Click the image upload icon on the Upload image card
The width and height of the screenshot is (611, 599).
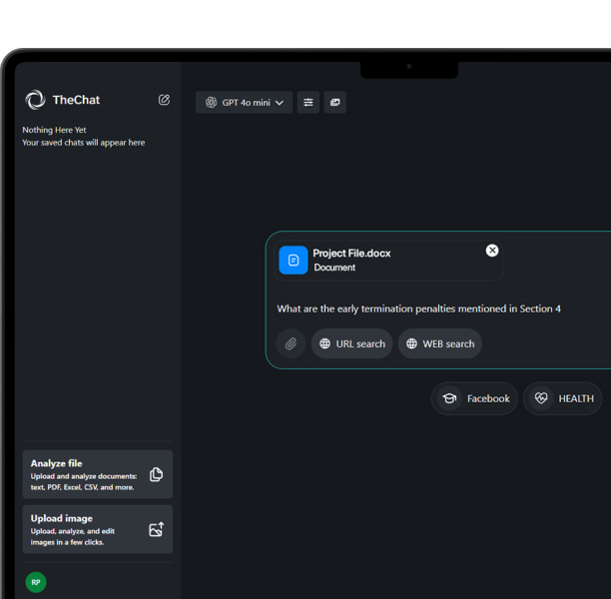point(157,529)
